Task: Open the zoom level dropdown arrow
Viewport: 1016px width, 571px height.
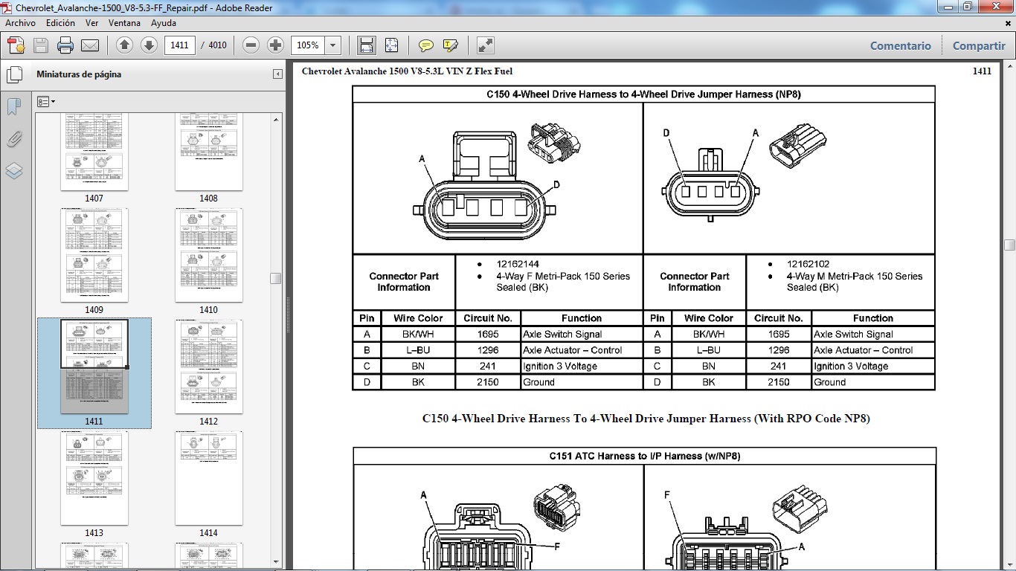Action: tap(333, 45)
